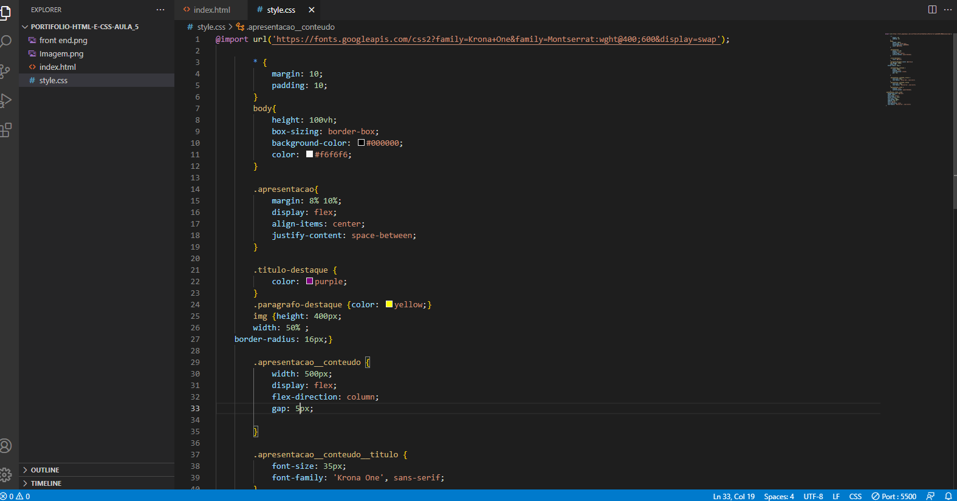Click the feedback icon in status bar
Image resolution: width=957 pixels, height=501 pixels.
point(930,496)
